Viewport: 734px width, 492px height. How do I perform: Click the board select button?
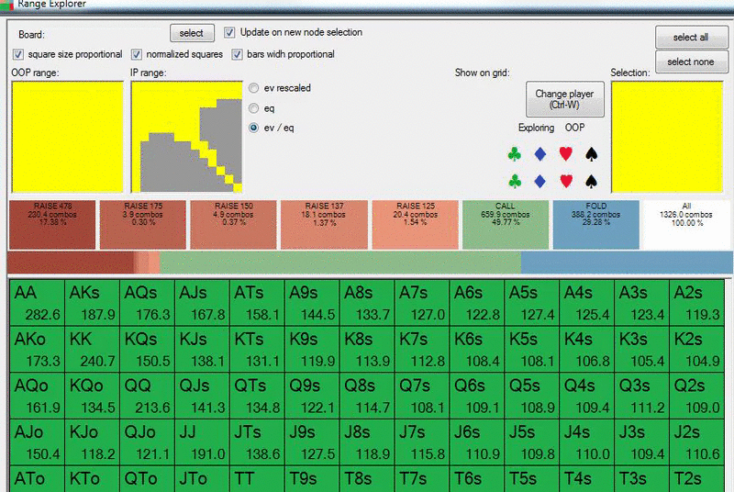pyautogui.click(x=192, y=33)
